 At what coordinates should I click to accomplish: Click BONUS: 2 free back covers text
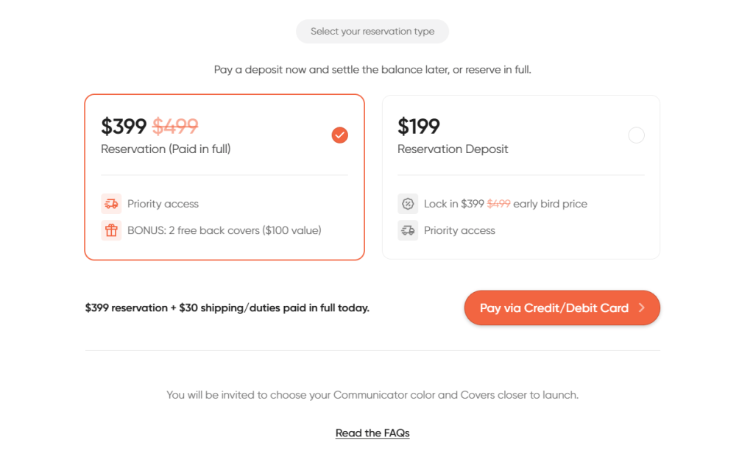225,230
